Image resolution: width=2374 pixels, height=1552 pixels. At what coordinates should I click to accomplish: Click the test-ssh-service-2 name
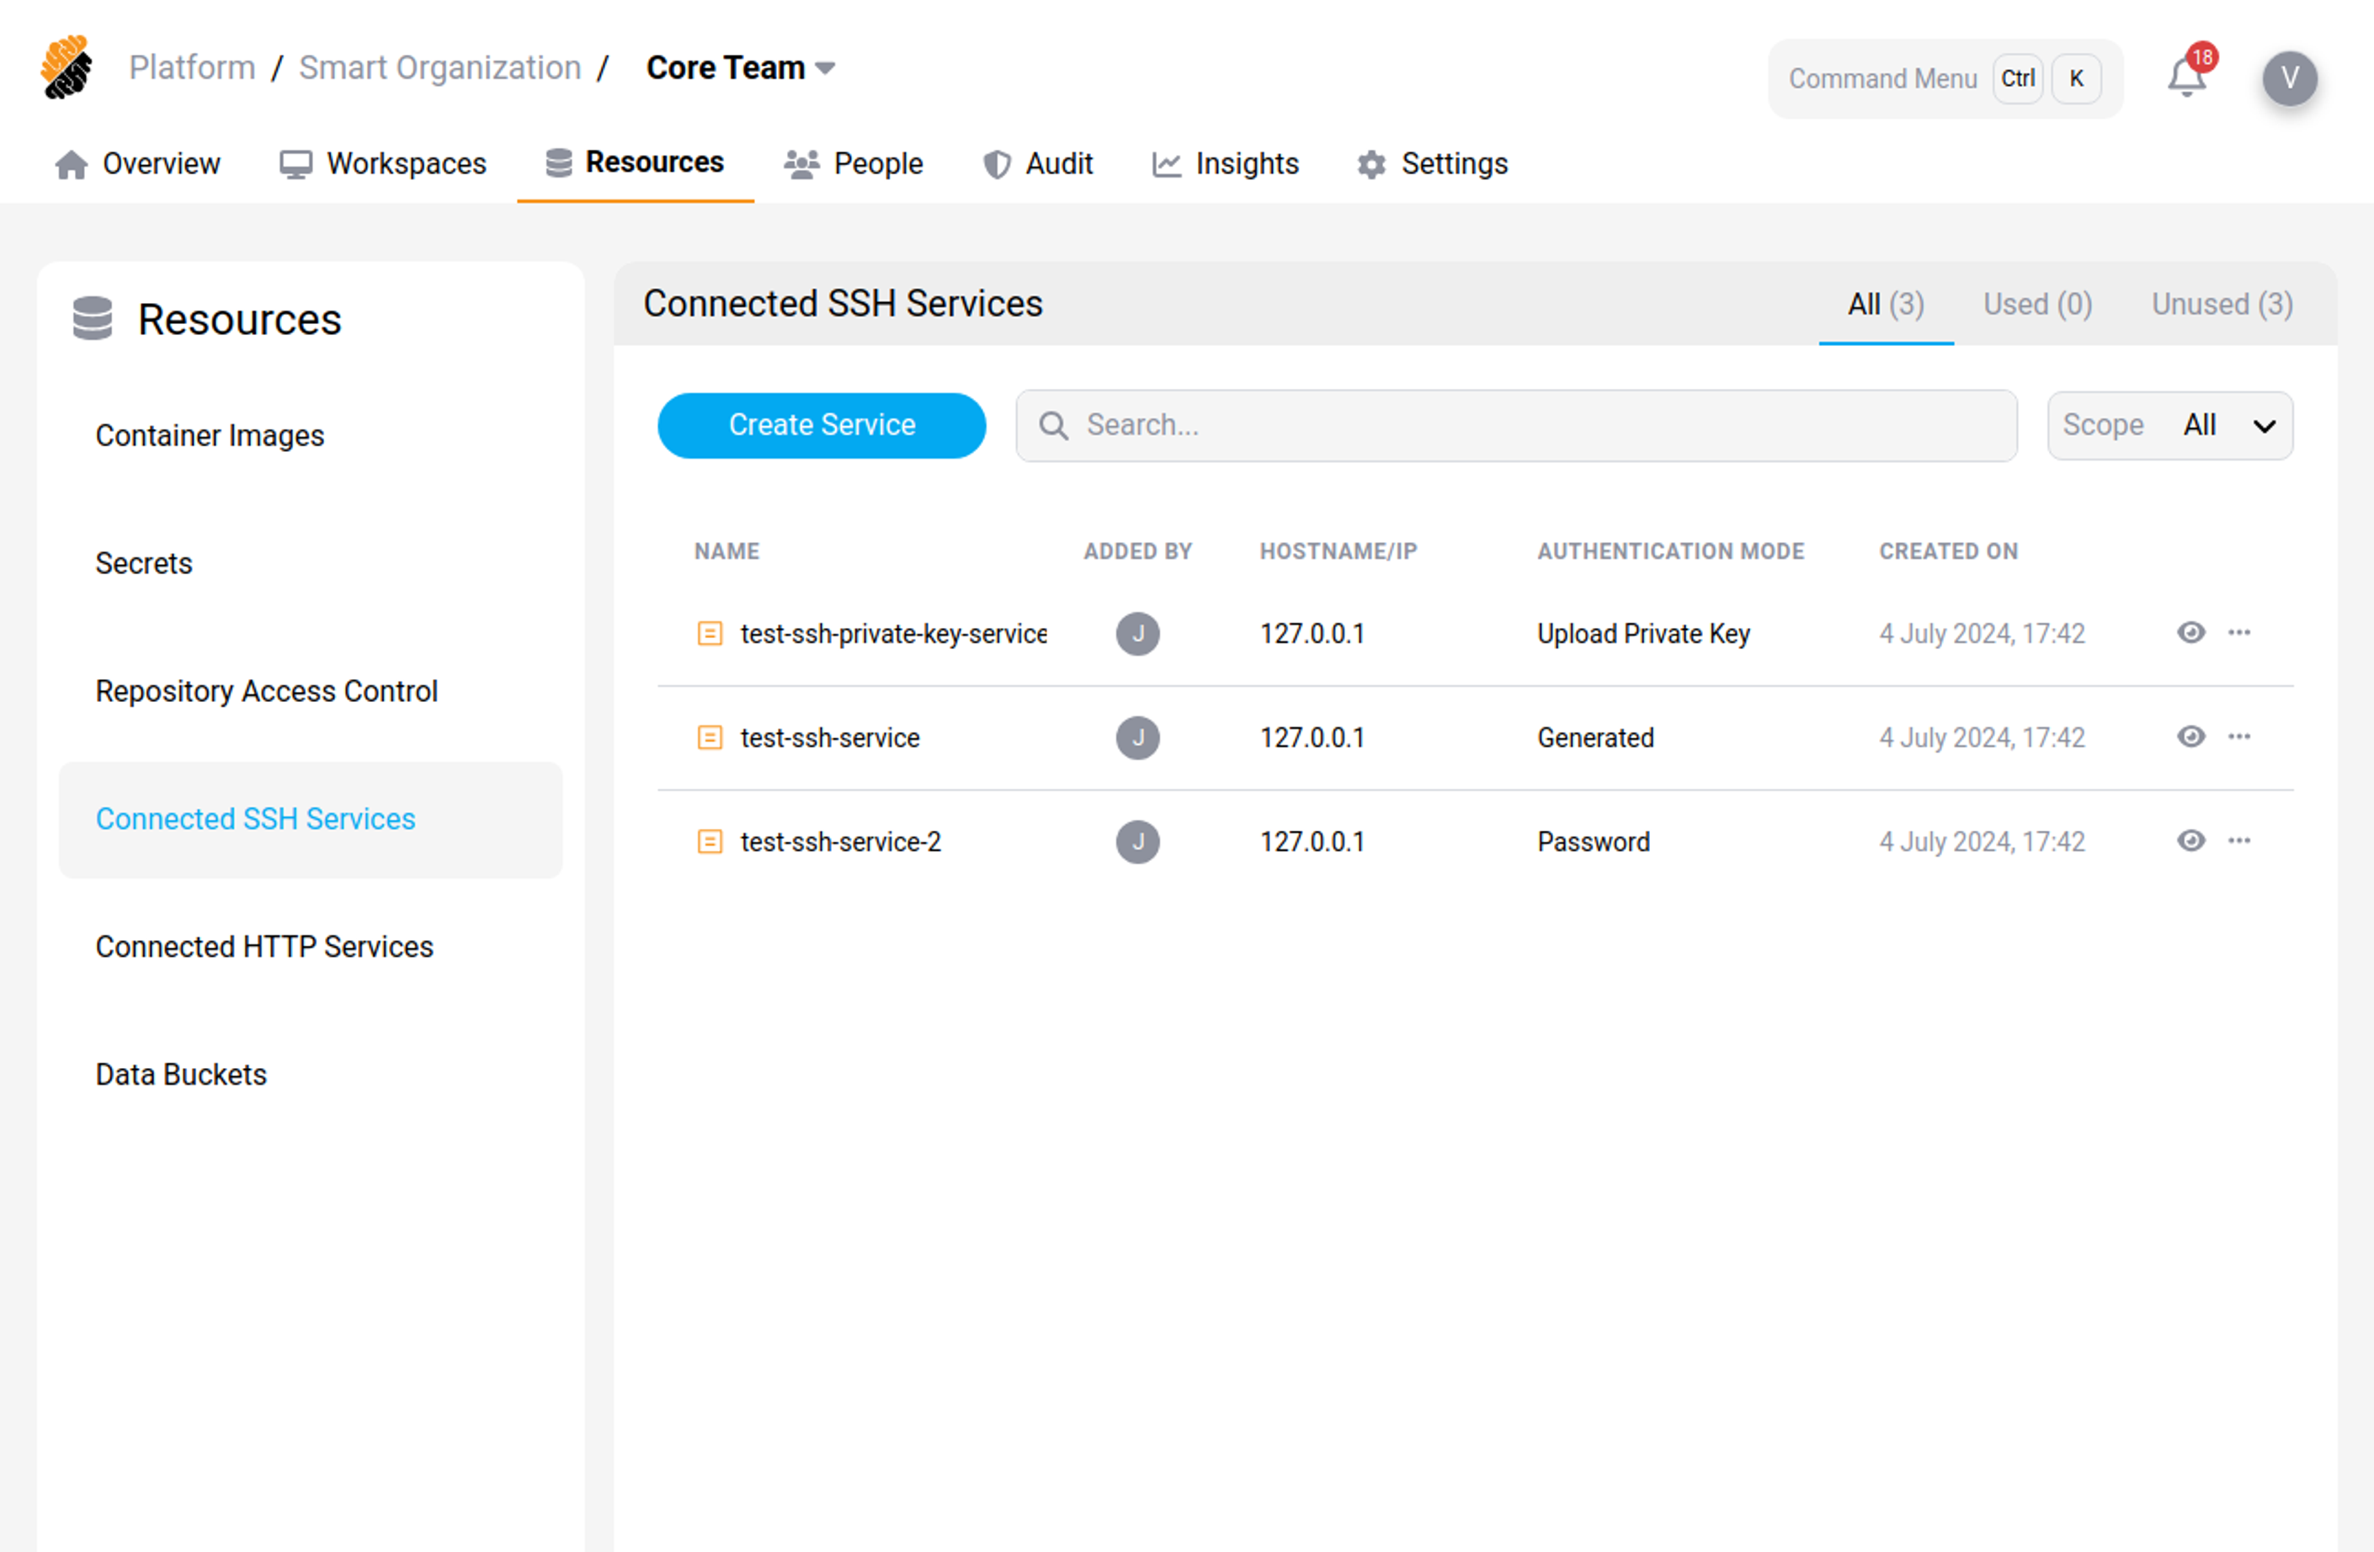(x=840, y=842)
